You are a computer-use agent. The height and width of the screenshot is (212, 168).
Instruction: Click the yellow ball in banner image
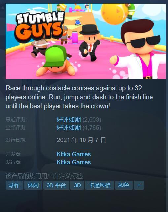point(114,14)
